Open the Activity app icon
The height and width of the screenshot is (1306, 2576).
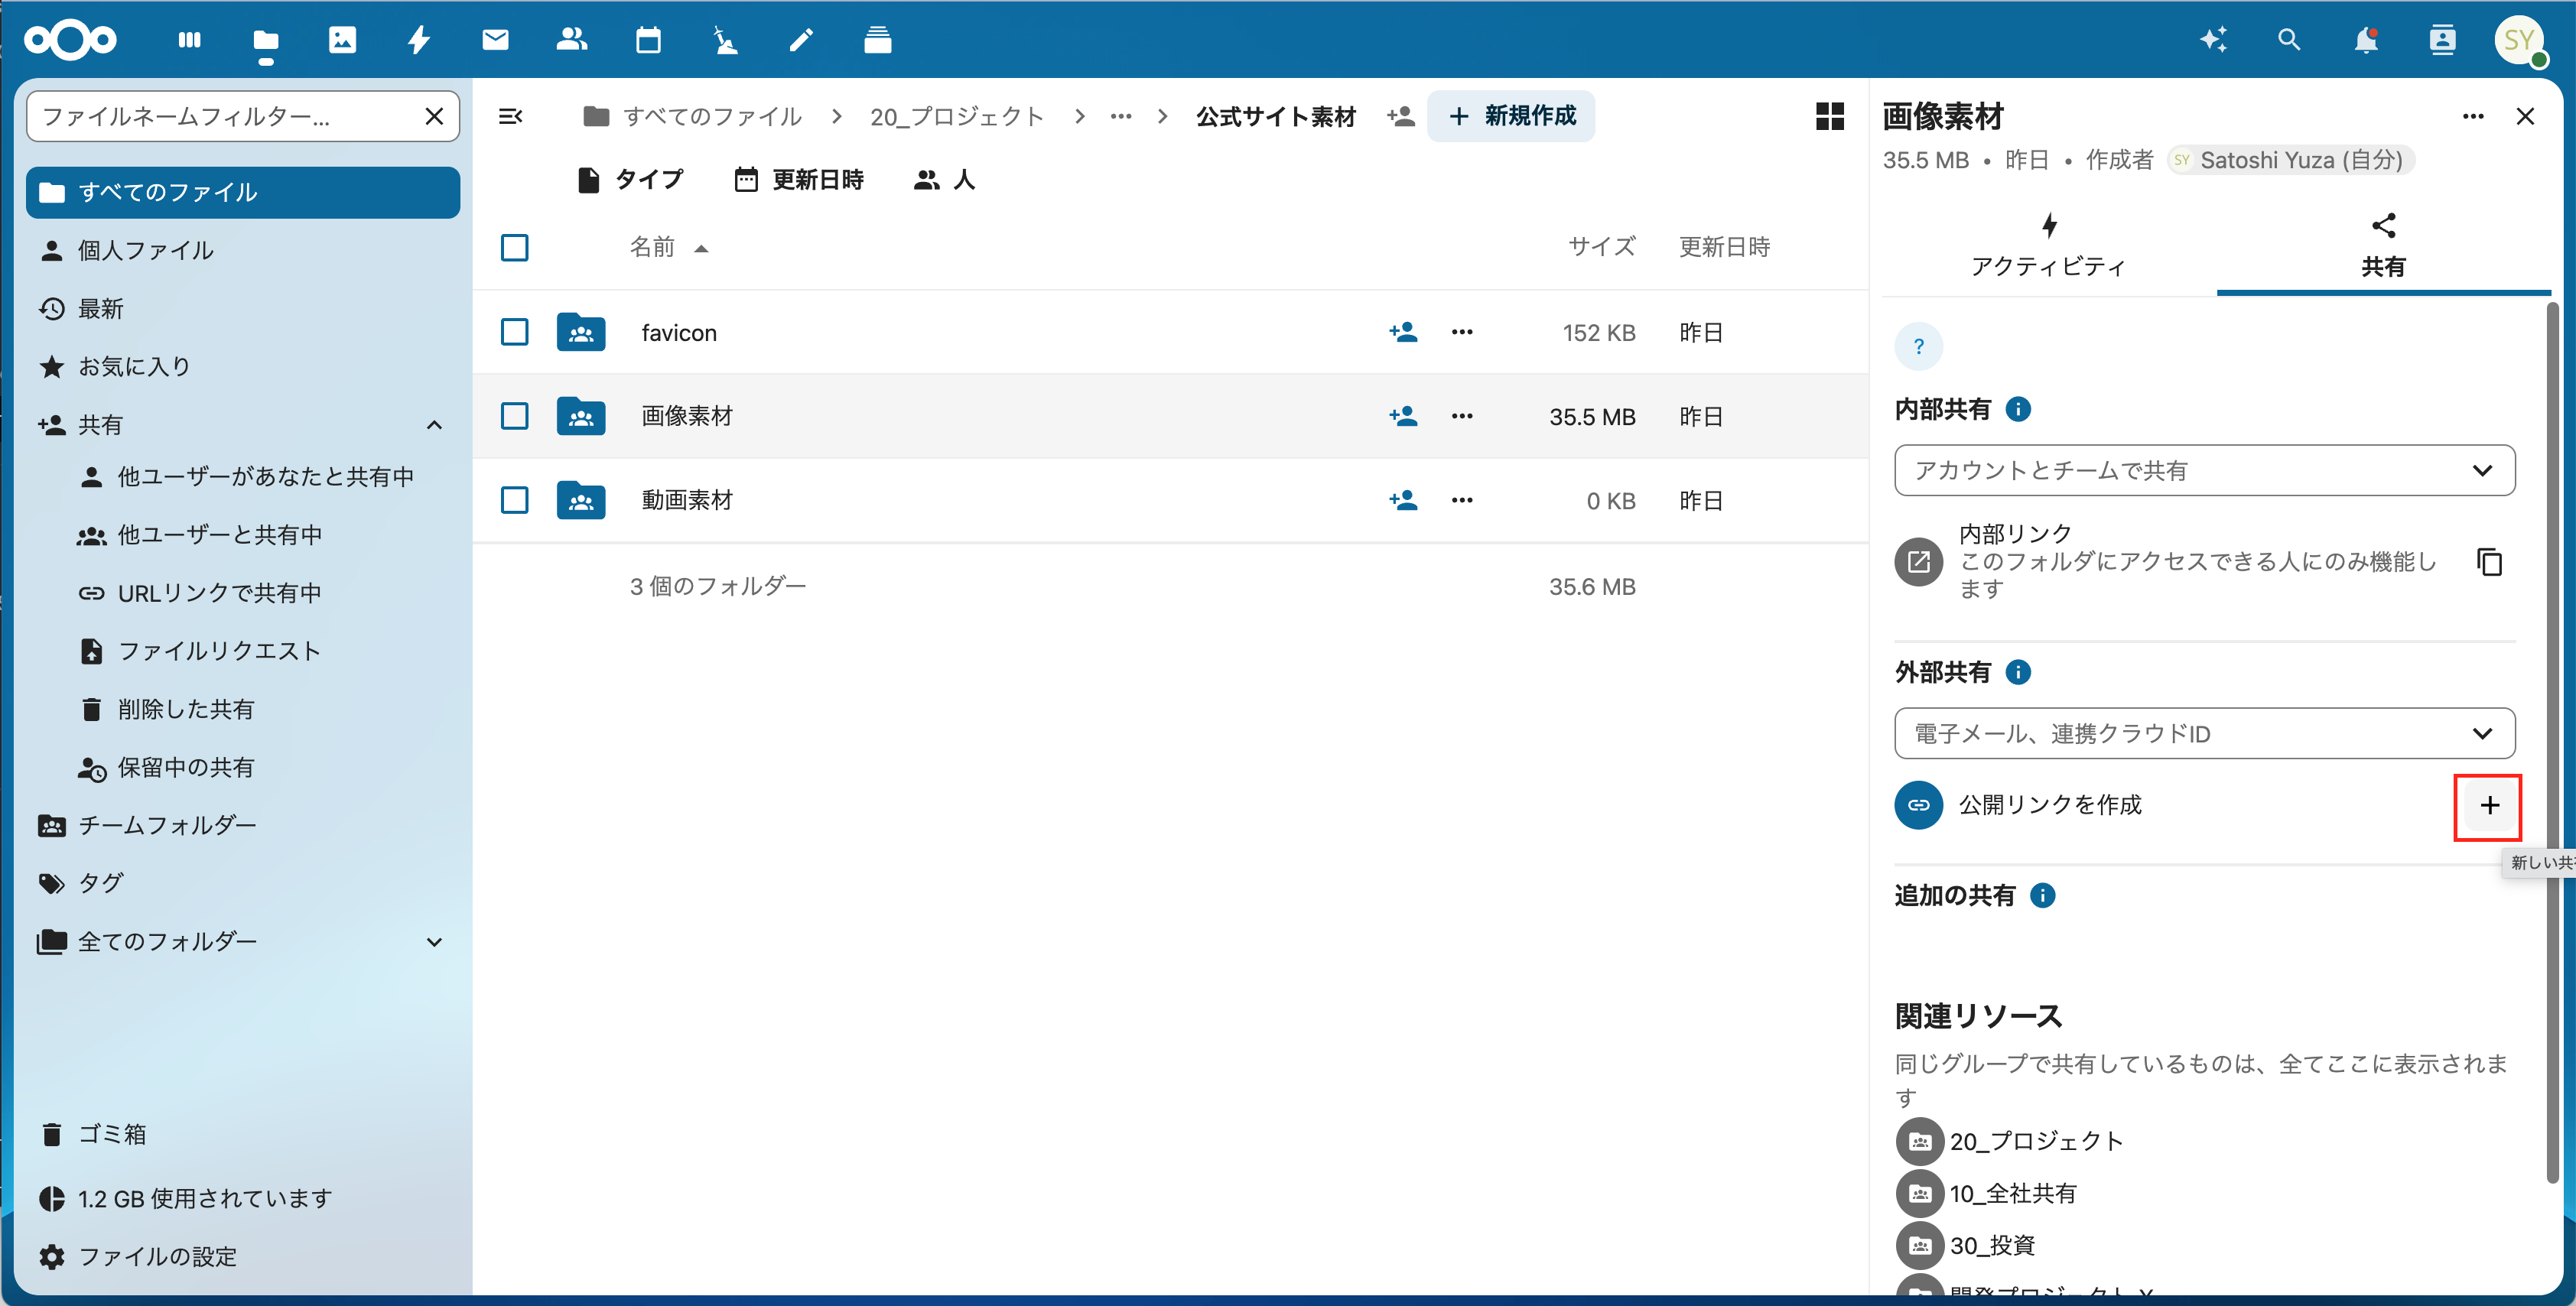pyautogui.click(x=419, y=40)
